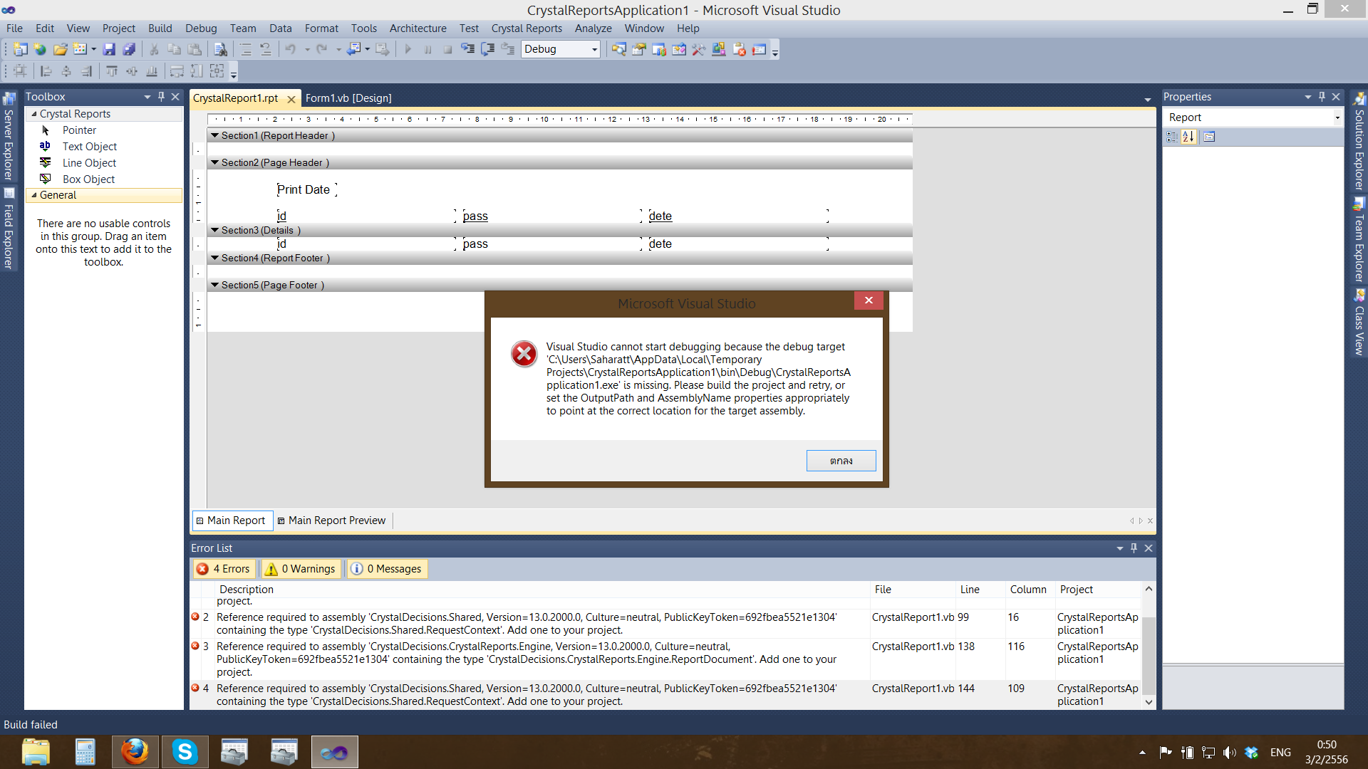Screen dimensions: 1368x769
Task: Open the Architecture menu
Action: click(x=418, y=28)
